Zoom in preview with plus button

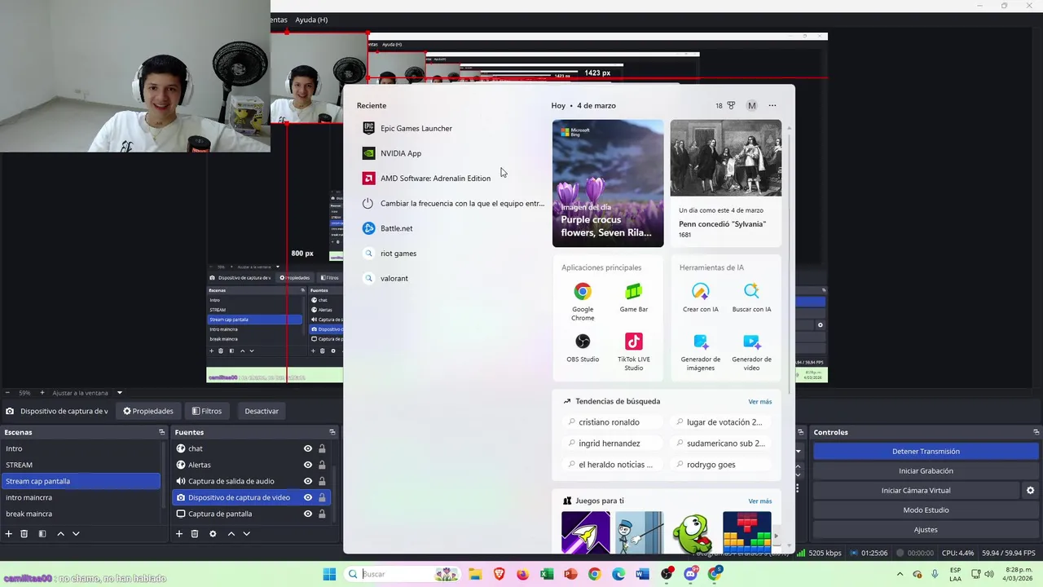click(x=42, y=393)
